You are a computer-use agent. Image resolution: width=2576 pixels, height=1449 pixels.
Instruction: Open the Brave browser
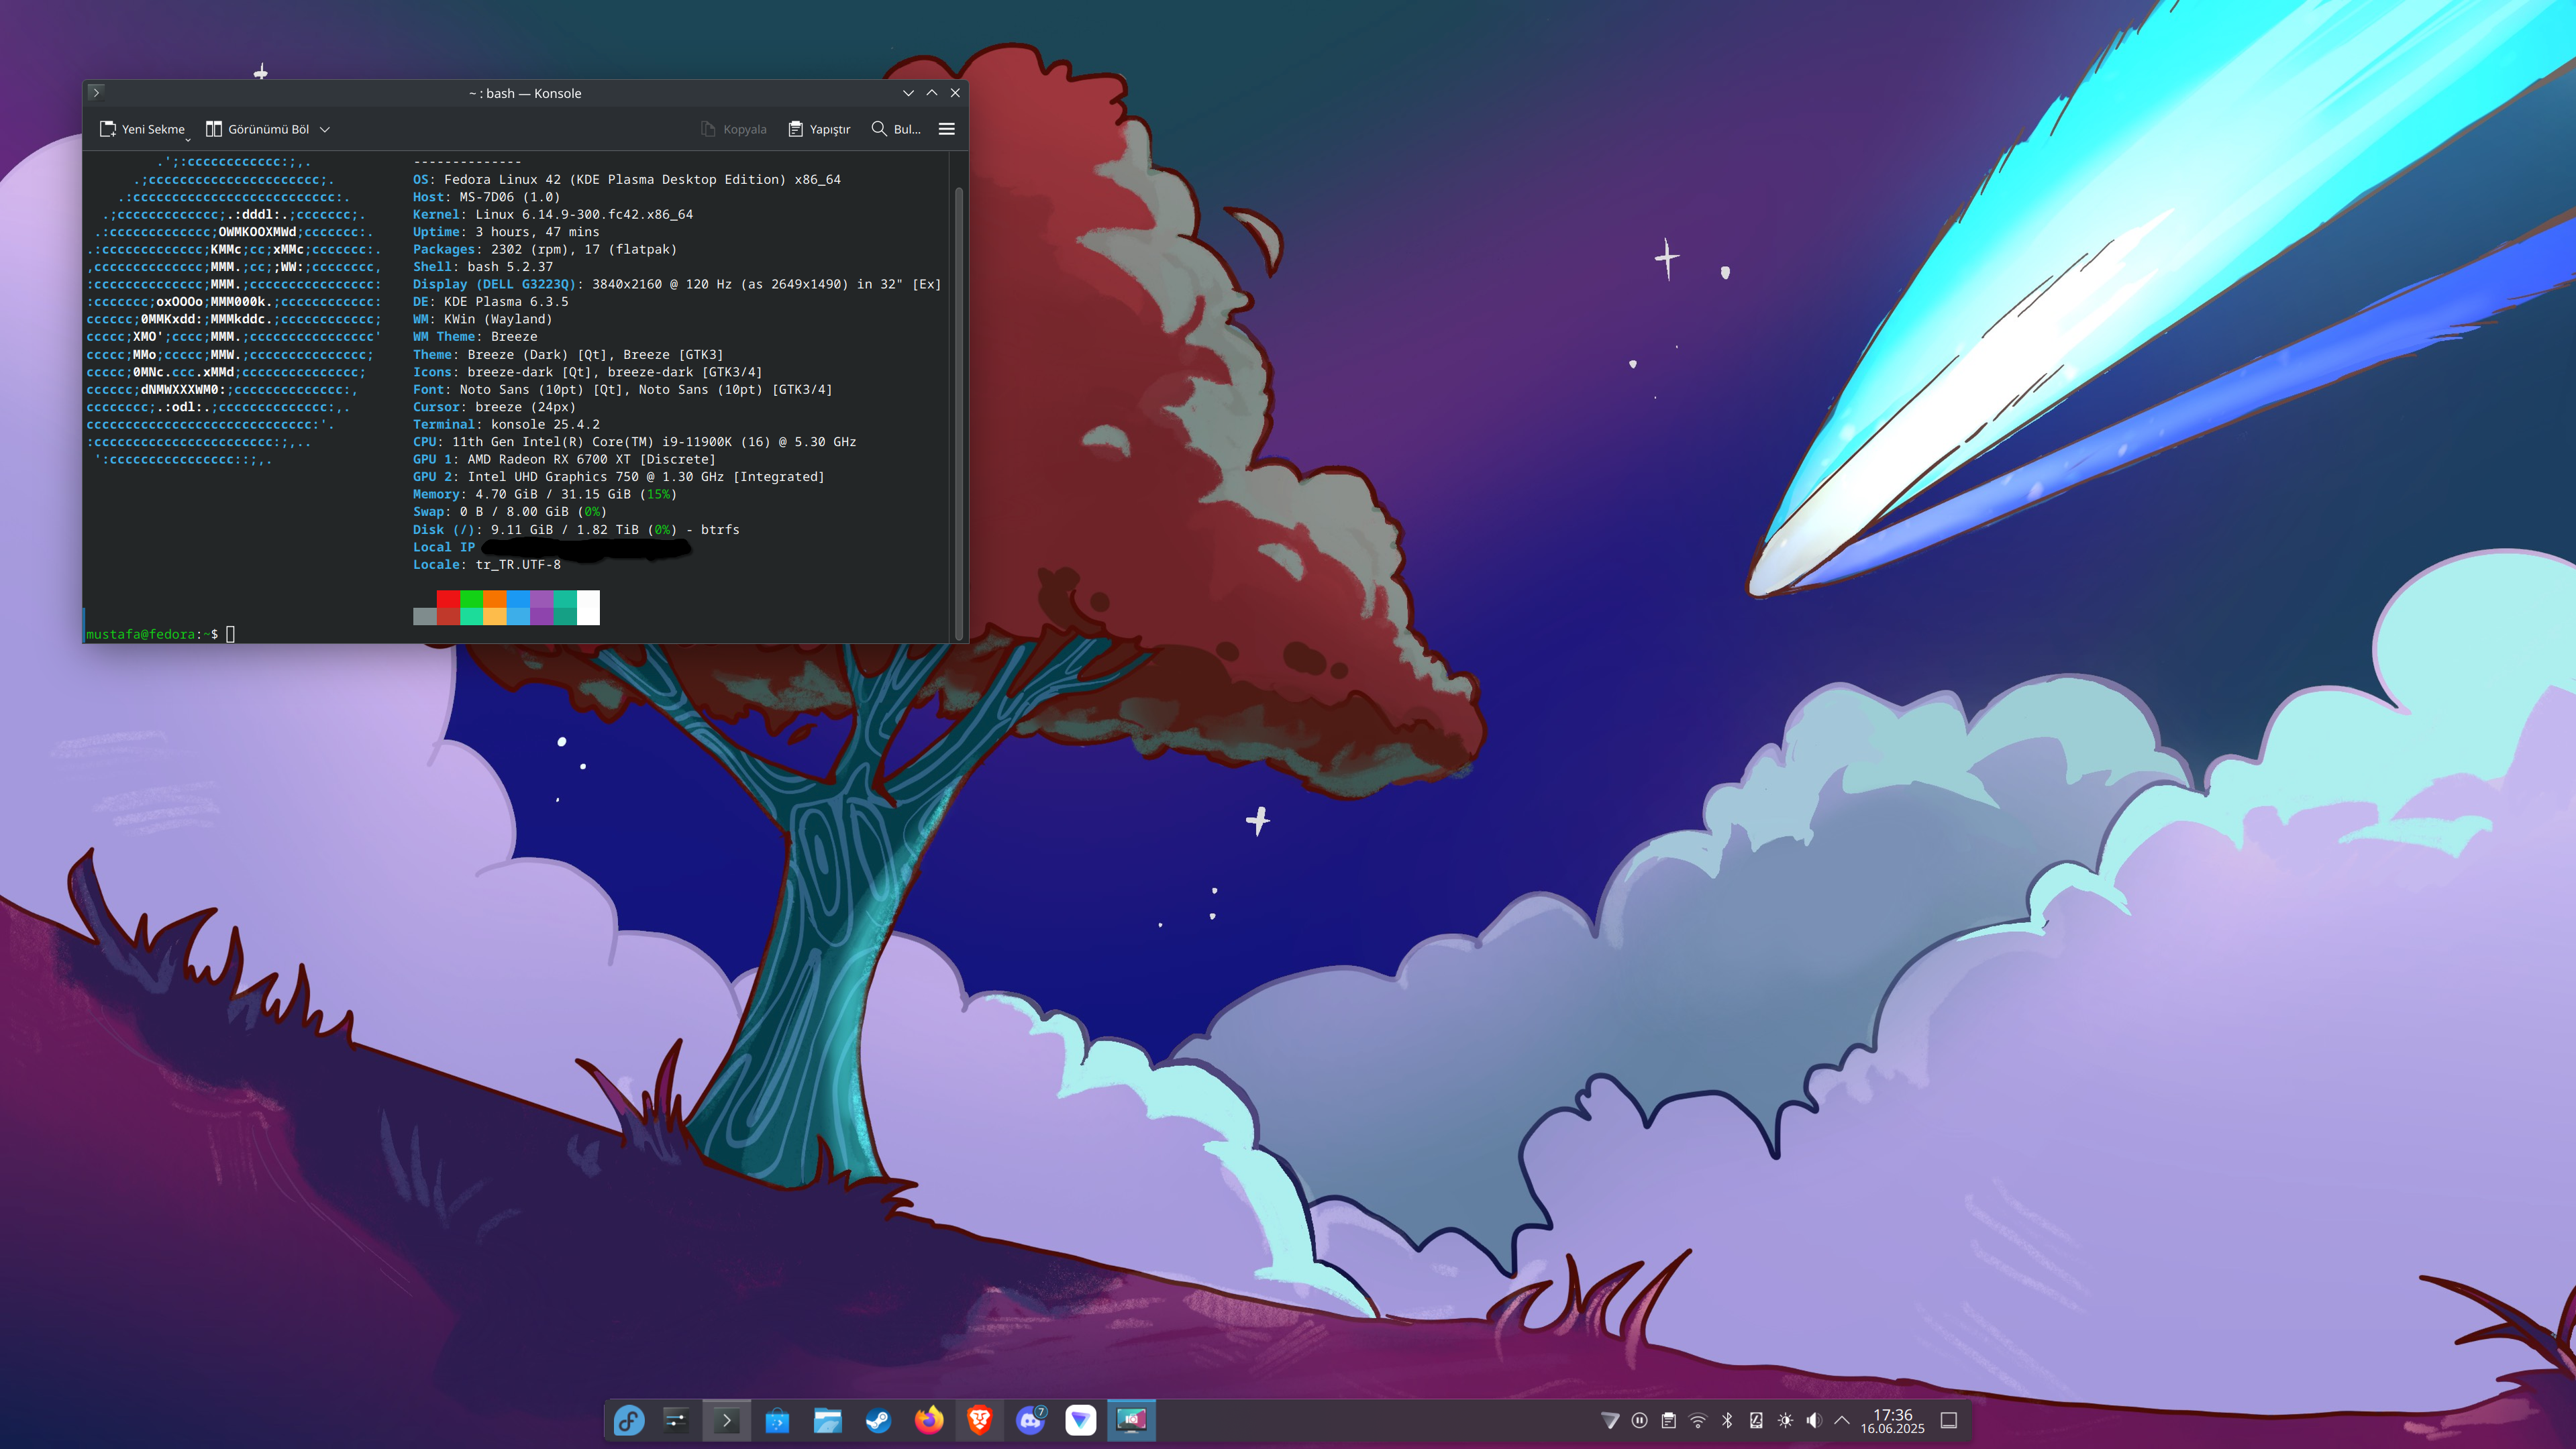tap(979, 1420)
